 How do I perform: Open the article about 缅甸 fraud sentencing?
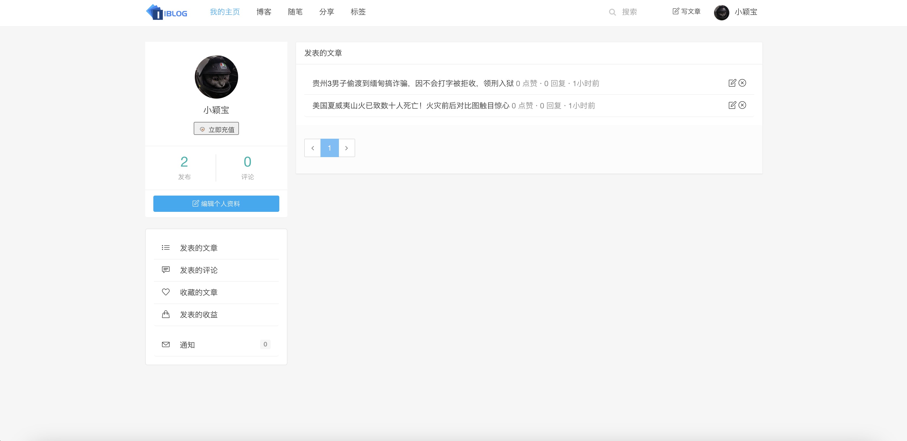pos(412,83)
